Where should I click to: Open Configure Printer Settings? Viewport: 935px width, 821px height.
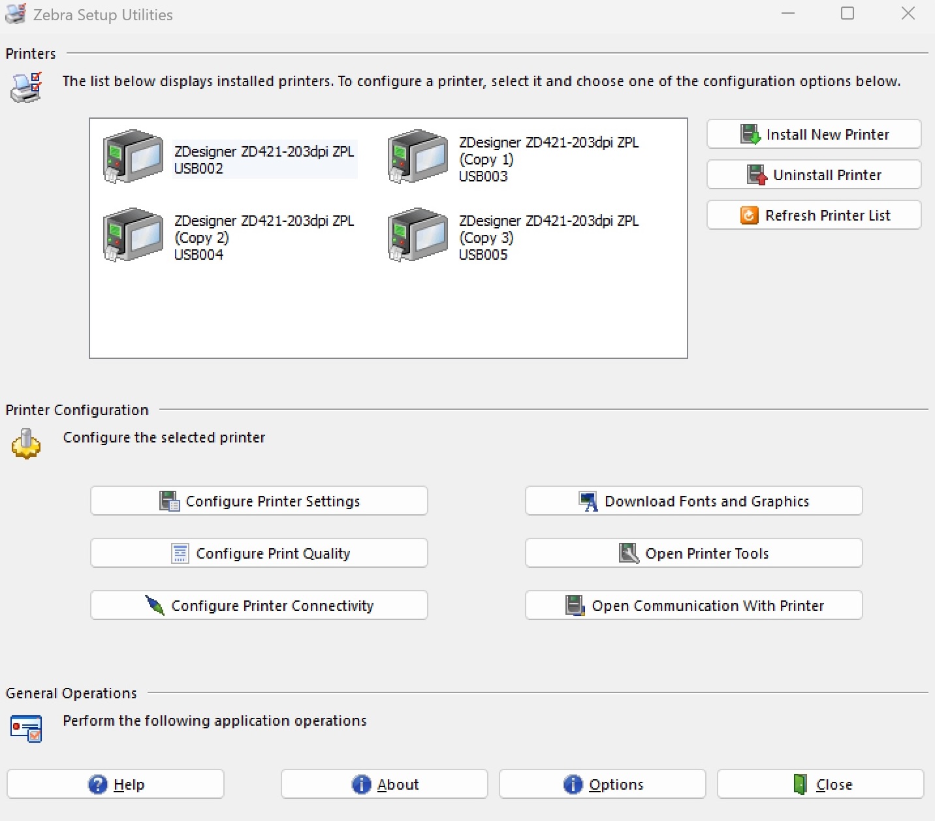pos(259,501)
